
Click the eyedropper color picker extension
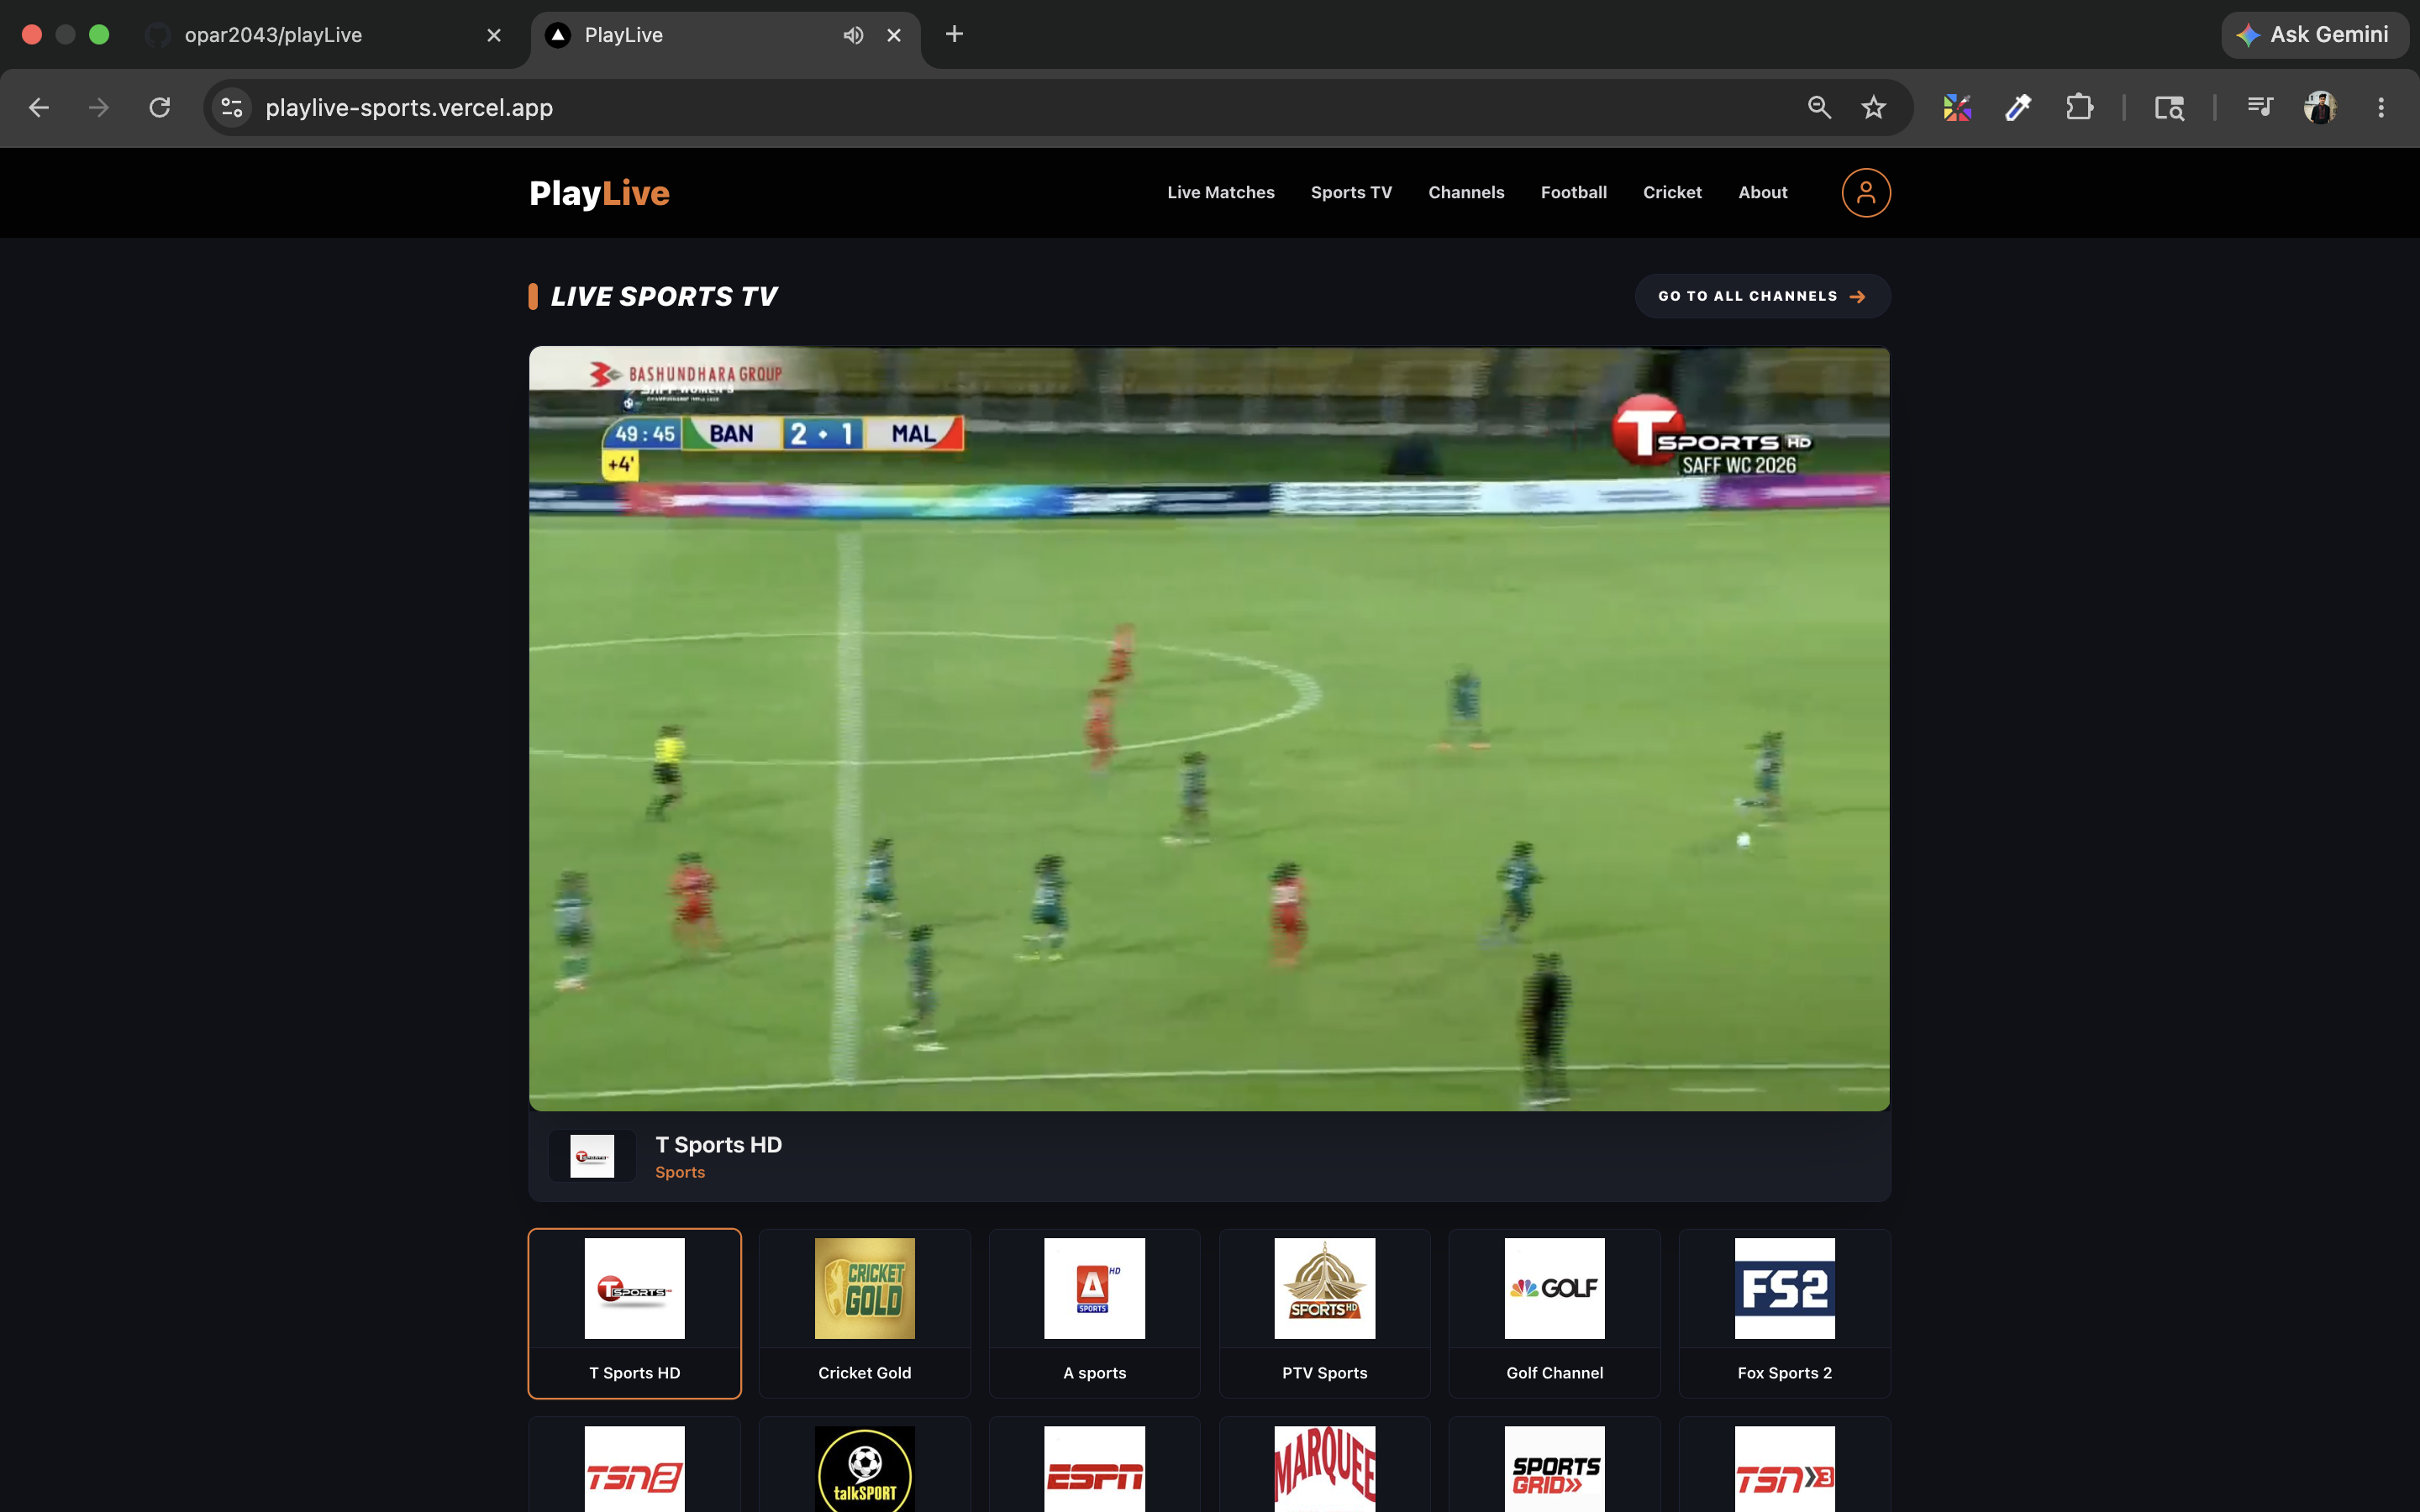click(2018, 107)
